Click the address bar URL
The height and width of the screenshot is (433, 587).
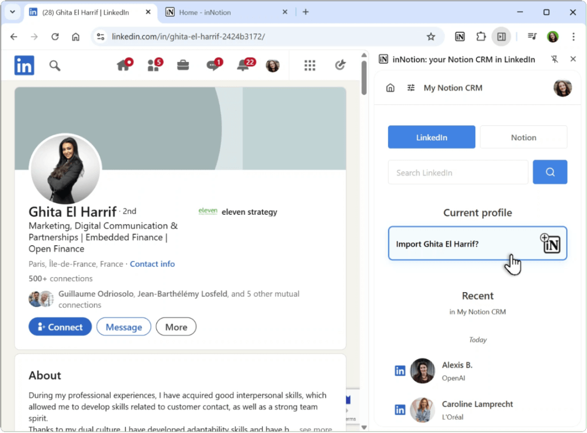(188, 37)
